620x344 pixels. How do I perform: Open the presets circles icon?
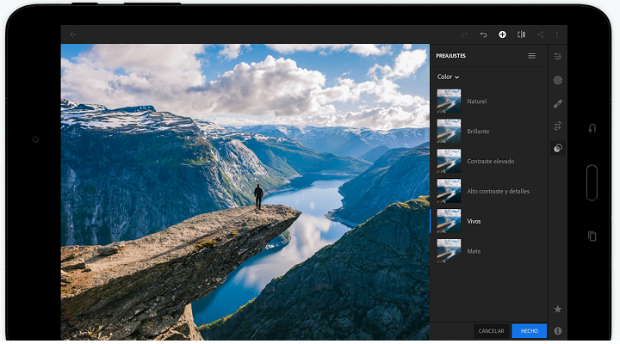tap(558, 148)
